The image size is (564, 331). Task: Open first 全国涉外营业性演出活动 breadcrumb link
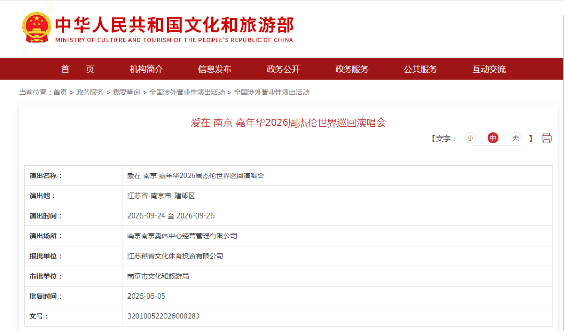click(187, 93)
